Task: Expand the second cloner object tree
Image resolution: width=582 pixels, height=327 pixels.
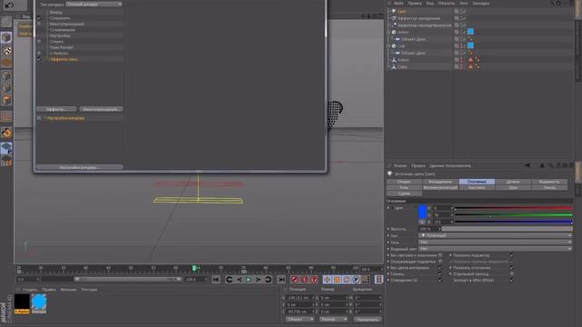Action: 389,46
